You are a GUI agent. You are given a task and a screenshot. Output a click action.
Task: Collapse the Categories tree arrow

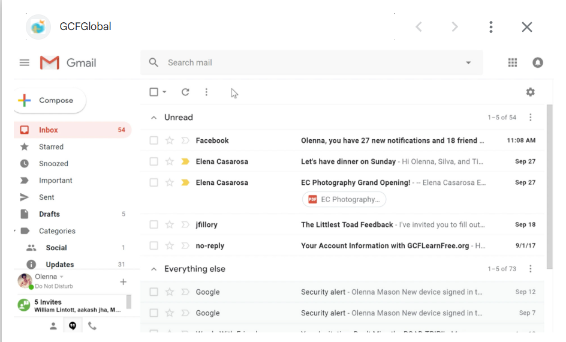(x=15, y=231)
